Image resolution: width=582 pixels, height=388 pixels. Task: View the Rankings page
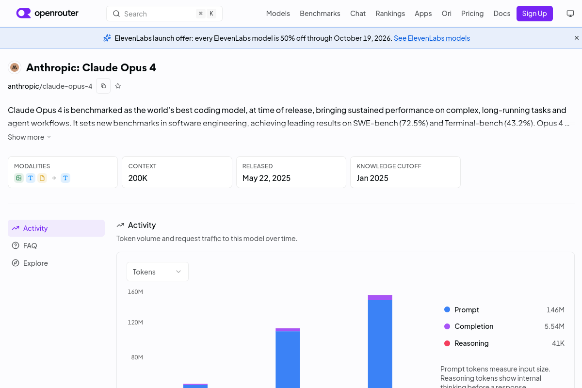tap(390, 14)
